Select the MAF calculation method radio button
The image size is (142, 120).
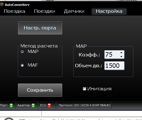point(22,65)
